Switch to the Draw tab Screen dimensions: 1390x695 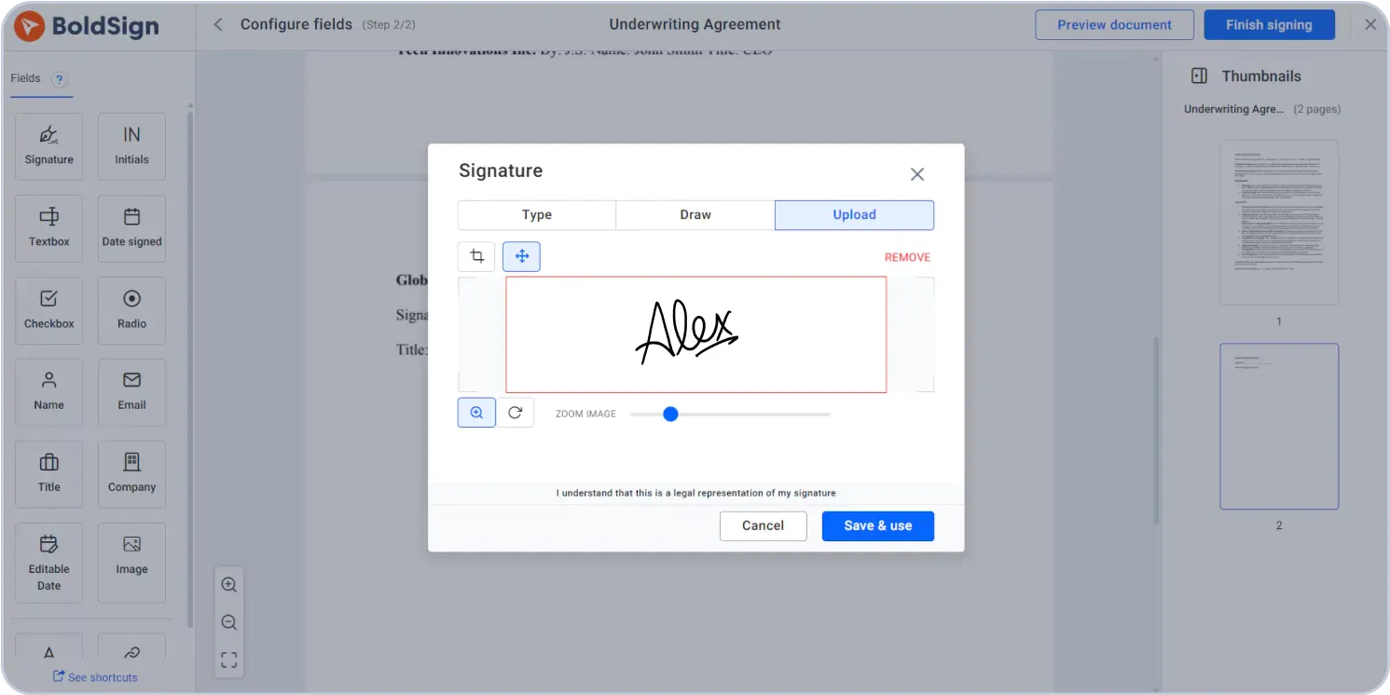pos(695,215)
